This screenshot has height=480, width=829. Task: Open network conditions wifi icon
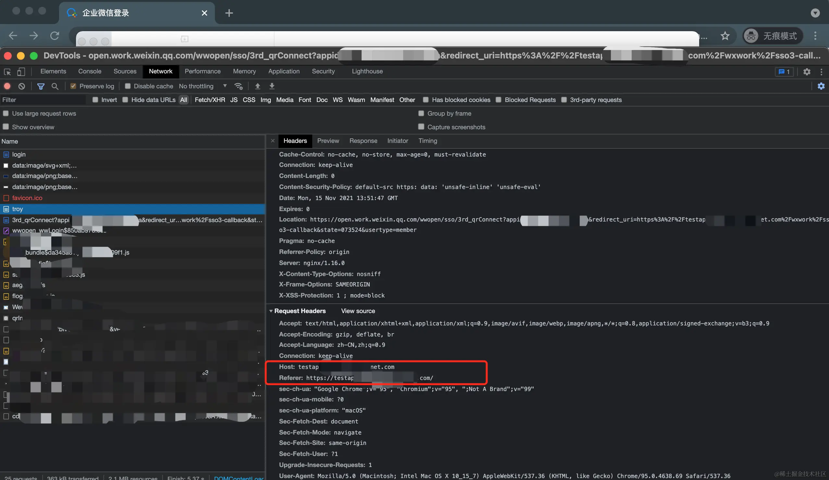(x=238, y=86)
